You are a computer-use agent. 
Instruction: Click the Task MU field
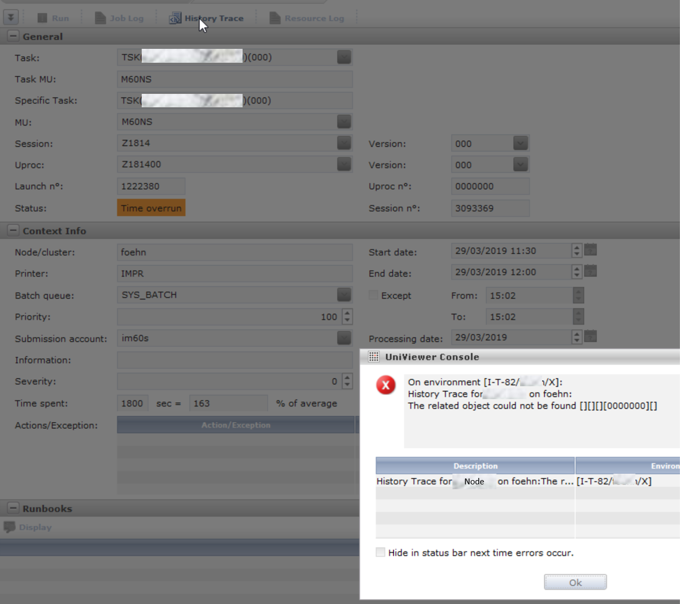tap(235, 79)
